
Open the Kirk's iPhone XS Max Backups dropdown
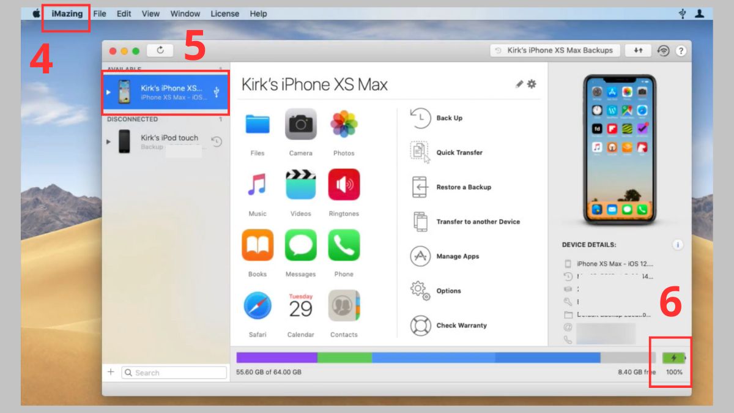click(554, 50)
